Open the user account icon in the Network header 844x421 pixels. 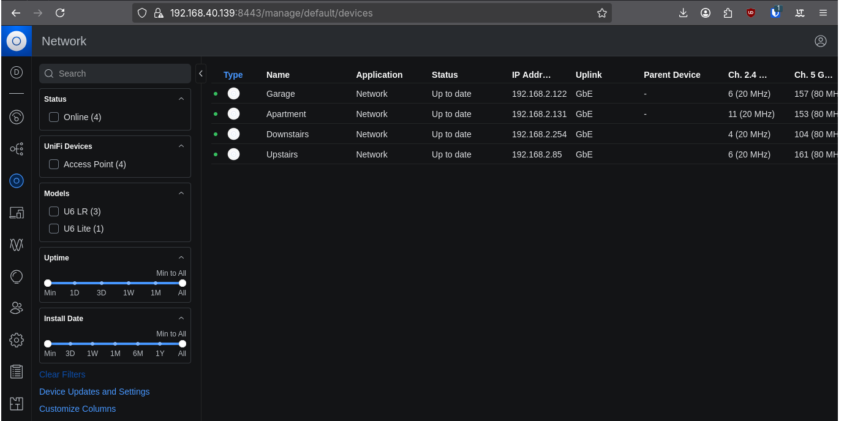[x=821, y=41]
